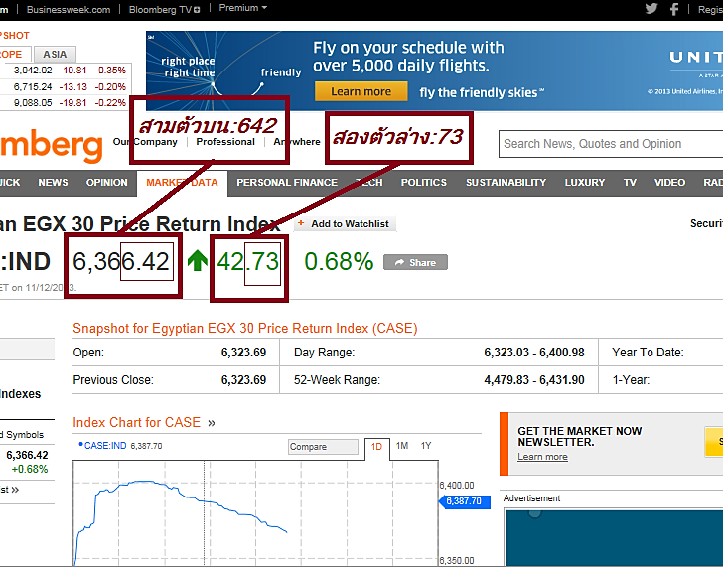
Task: Click Learn more in United ad
Action: point(361,91)
